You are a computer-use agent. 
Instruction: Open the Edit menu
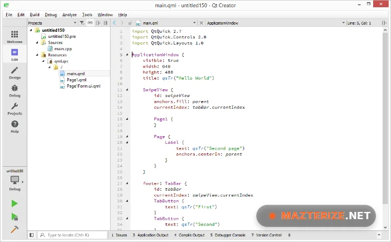[x=21, y=14]
